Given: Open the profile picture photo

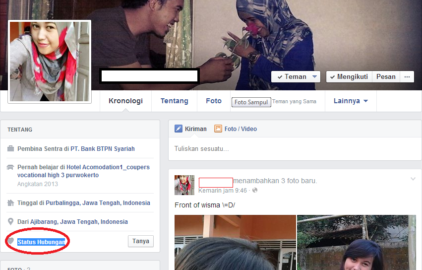Looking at the screenshot, I should coord(50,62).
